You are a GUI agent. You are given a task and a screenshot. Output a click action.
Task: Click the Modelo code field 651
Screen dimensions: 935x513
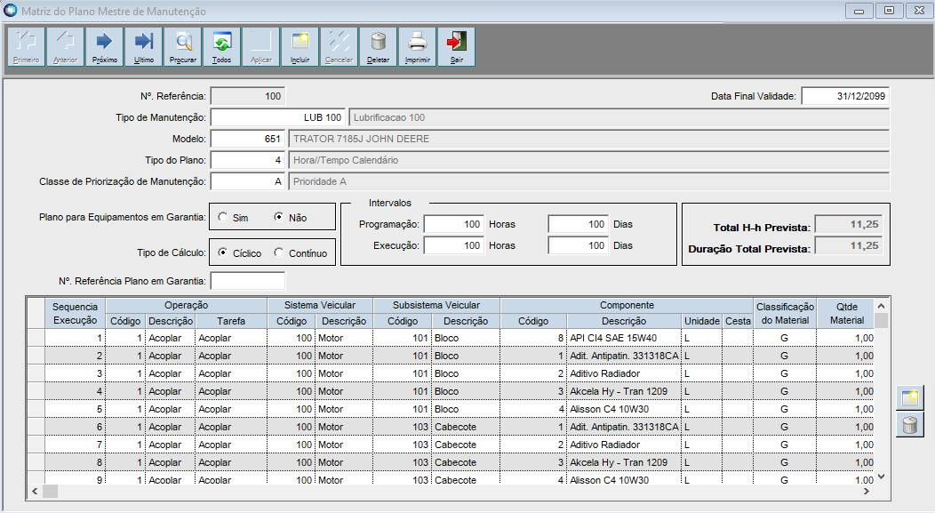tap(248, 139)
